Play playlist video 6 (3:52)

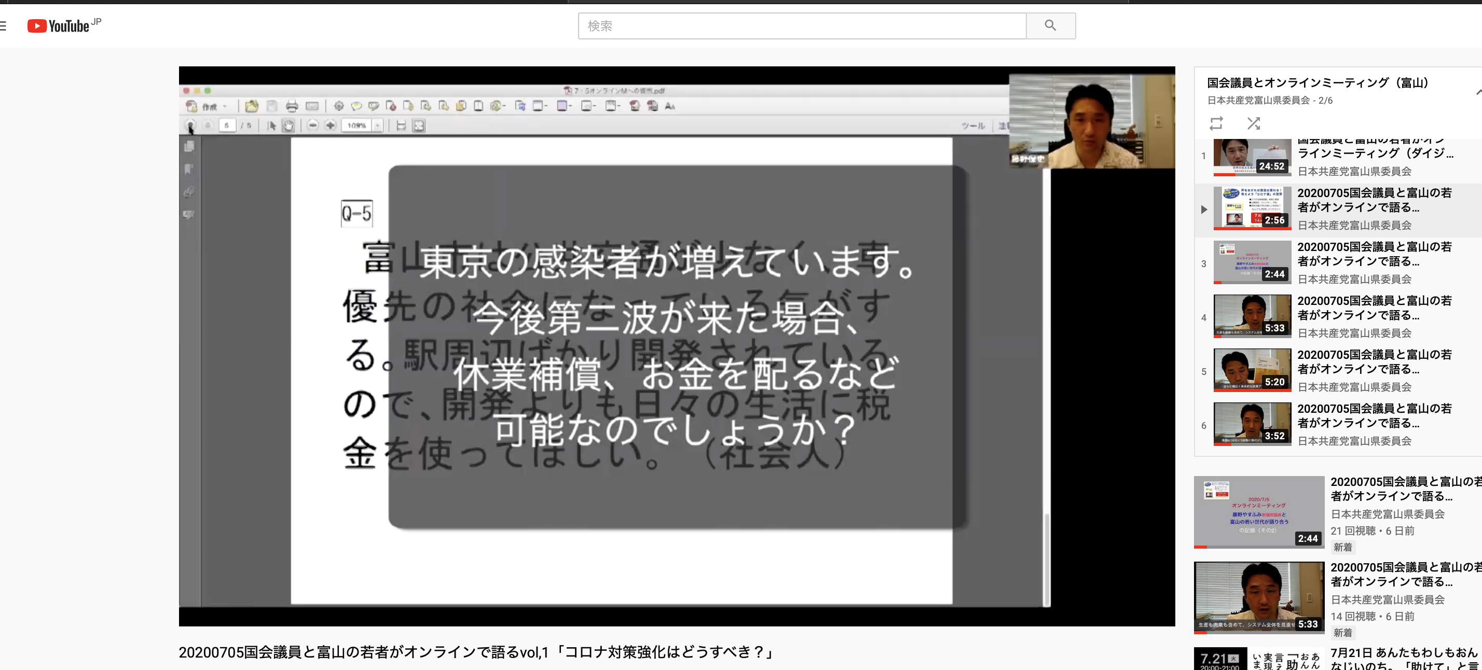tap(1252, 424)
